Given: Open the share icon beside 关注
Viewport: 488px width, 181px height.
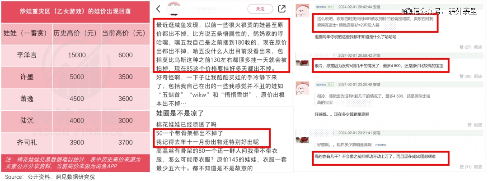Looking at the screenshot, I should coord(282,9).
